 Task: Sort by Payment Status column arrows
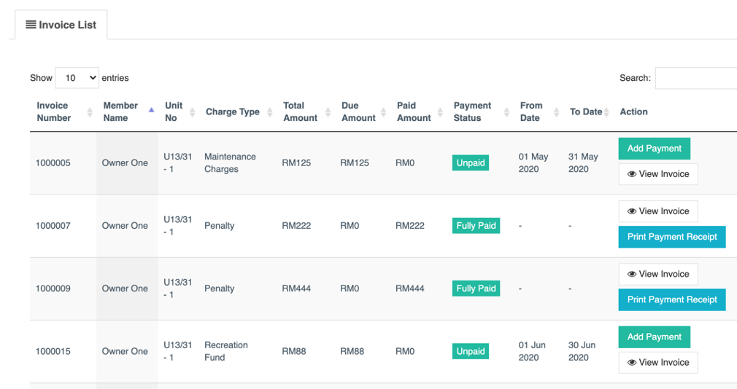(506, 112)
